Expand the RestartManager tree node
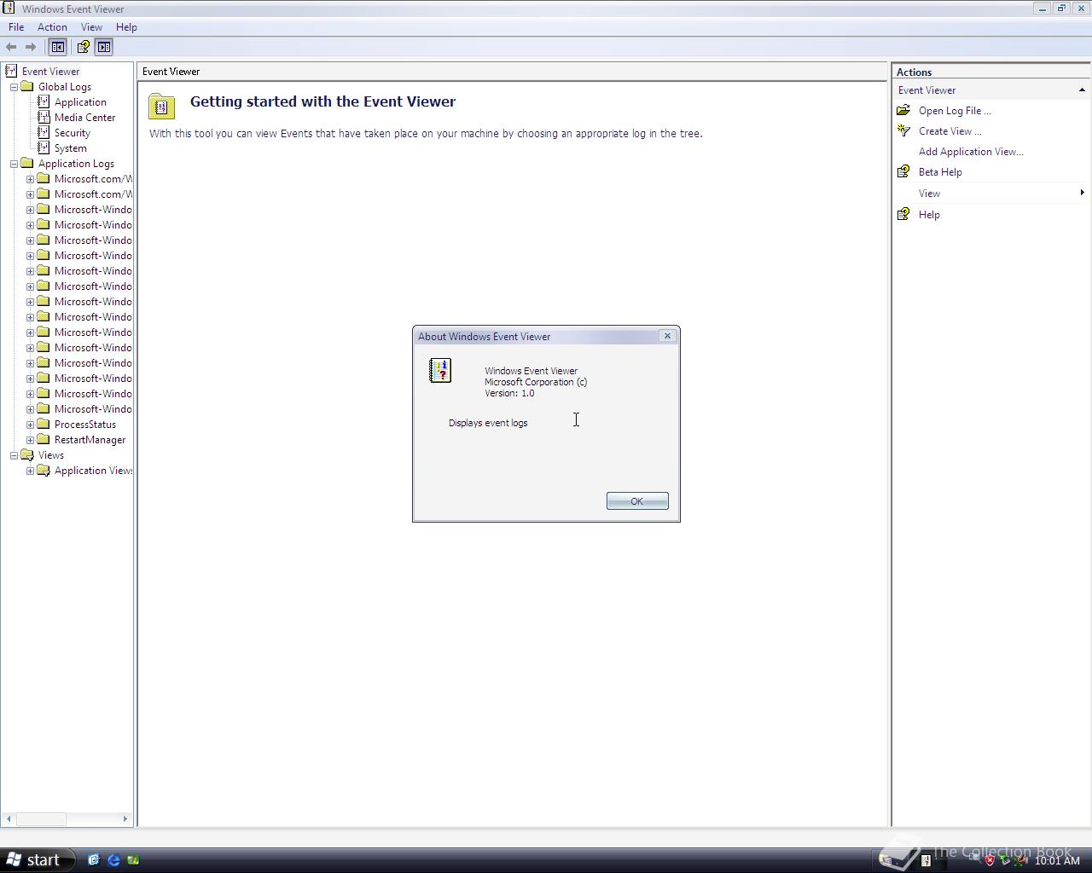This screenshot has height=873, width=1092. (x=30, y=440)
